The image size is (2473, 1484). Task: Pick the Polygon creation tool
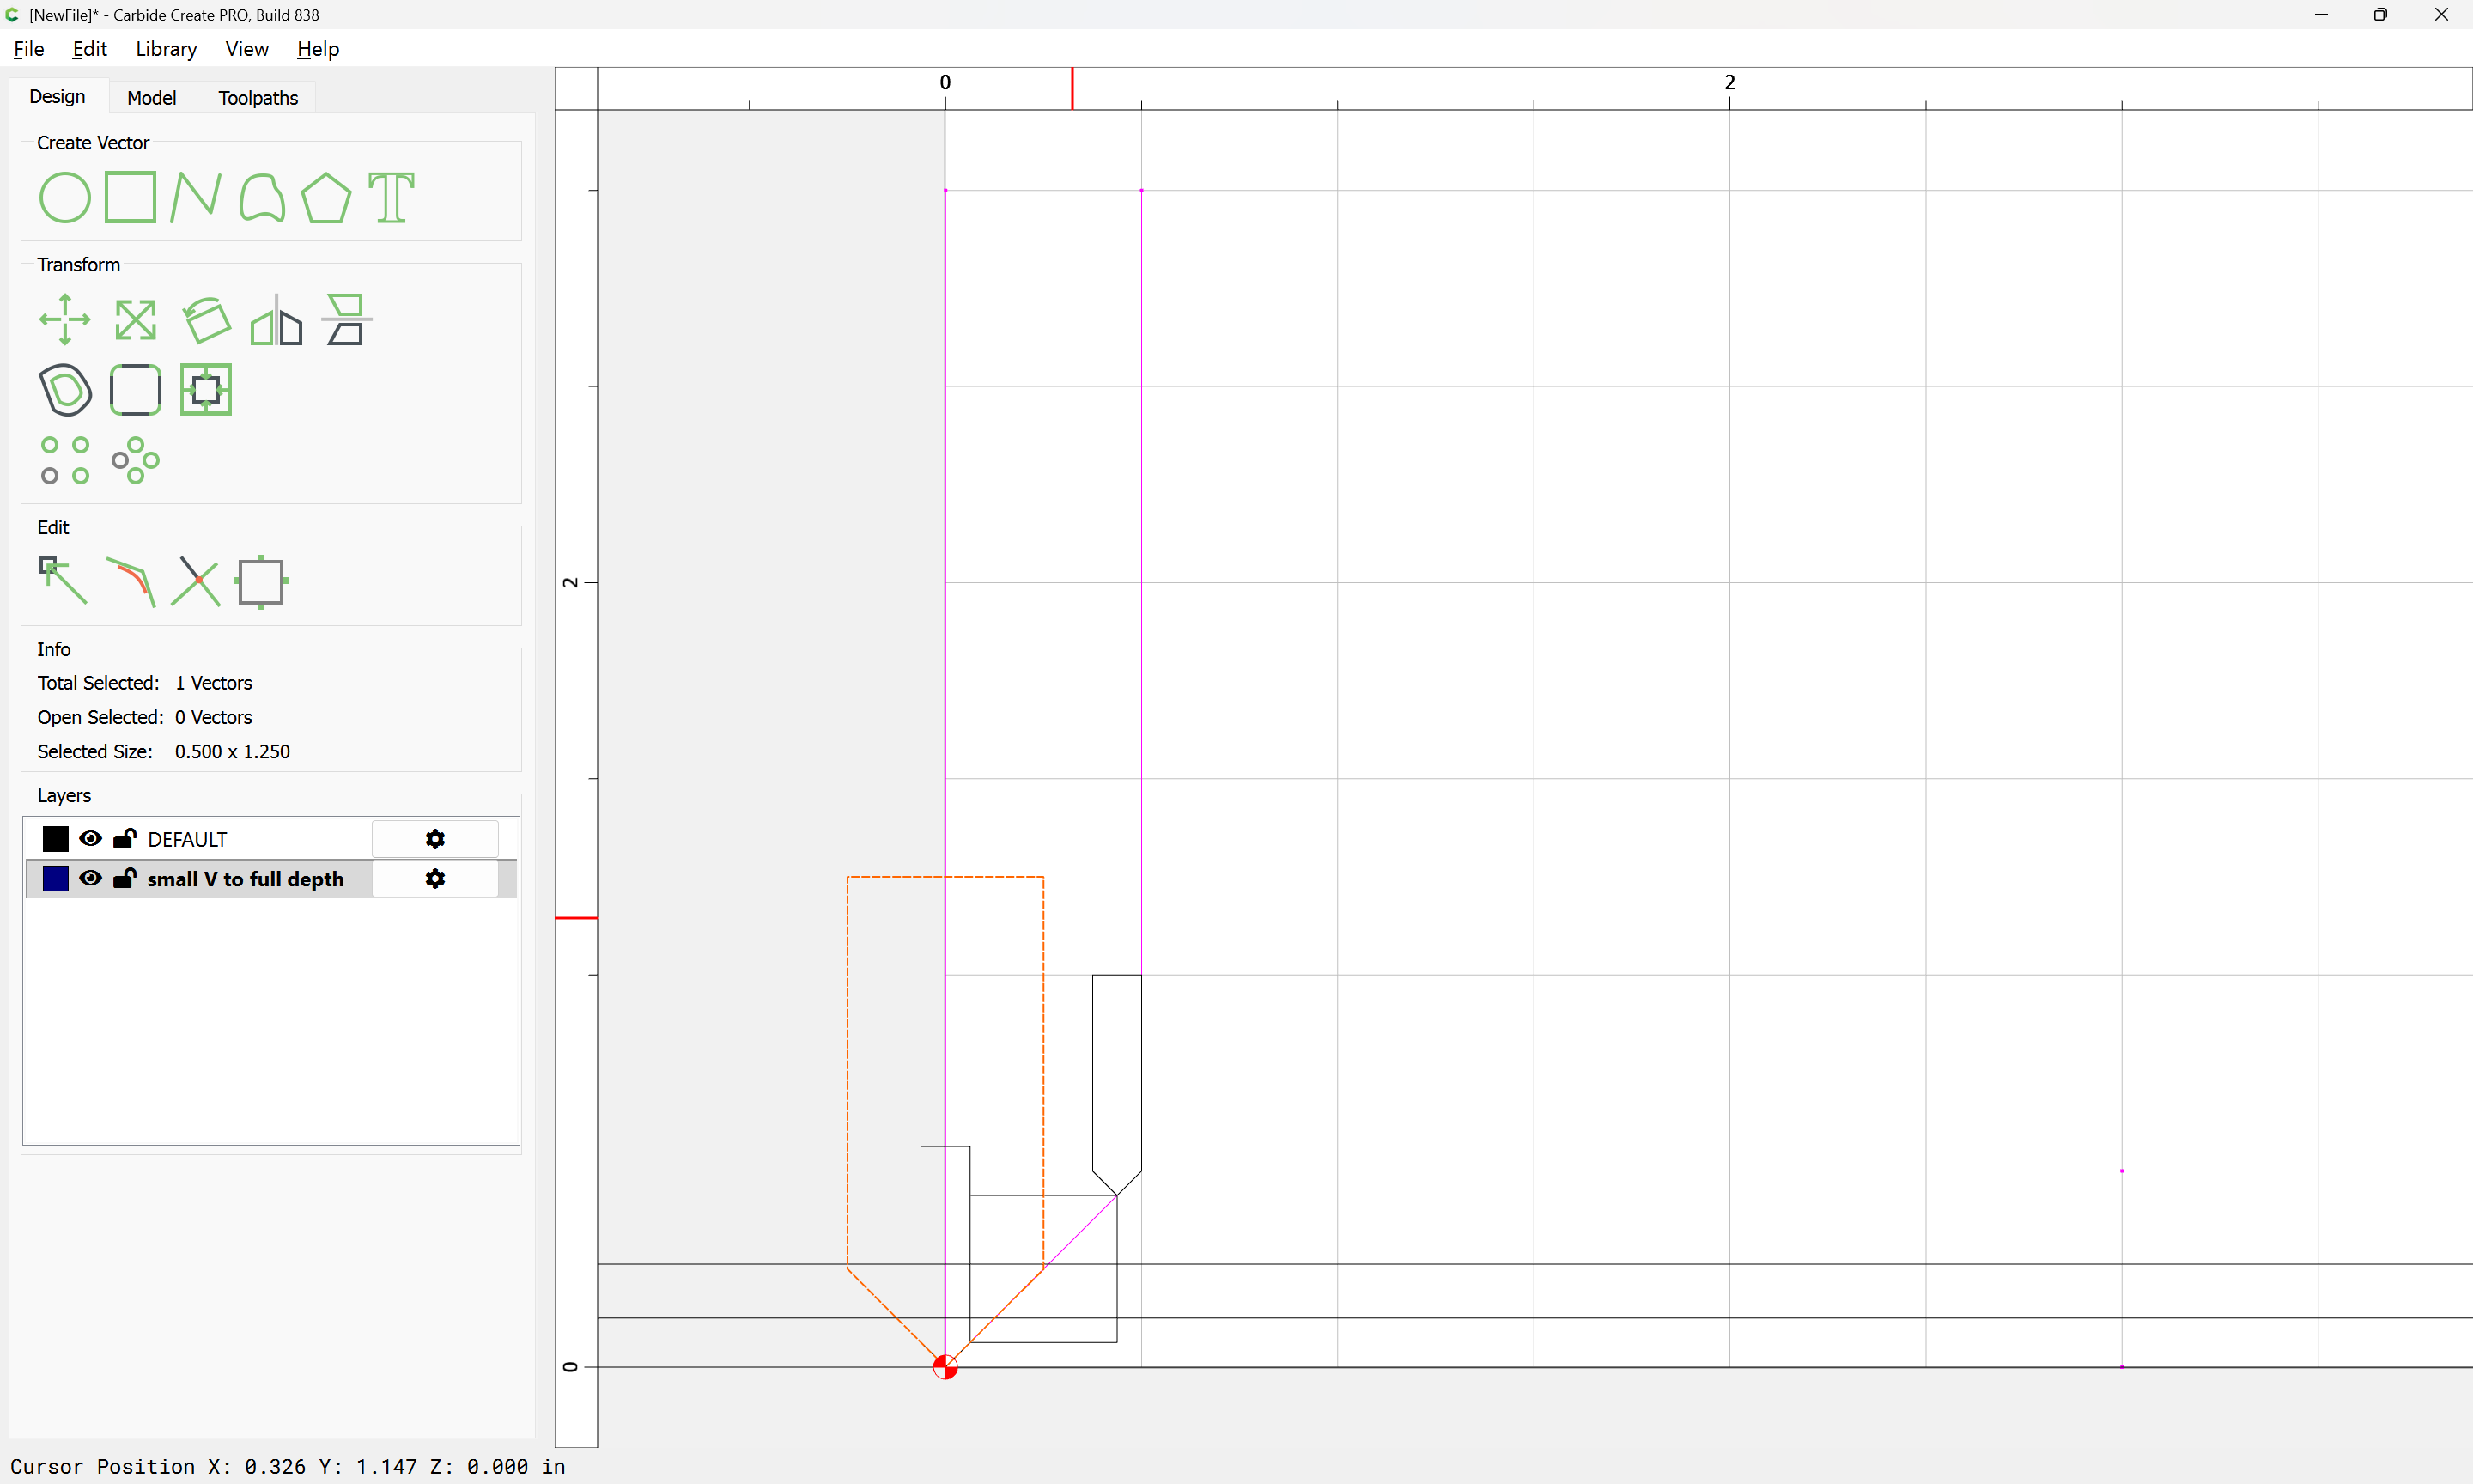[325, 197]
